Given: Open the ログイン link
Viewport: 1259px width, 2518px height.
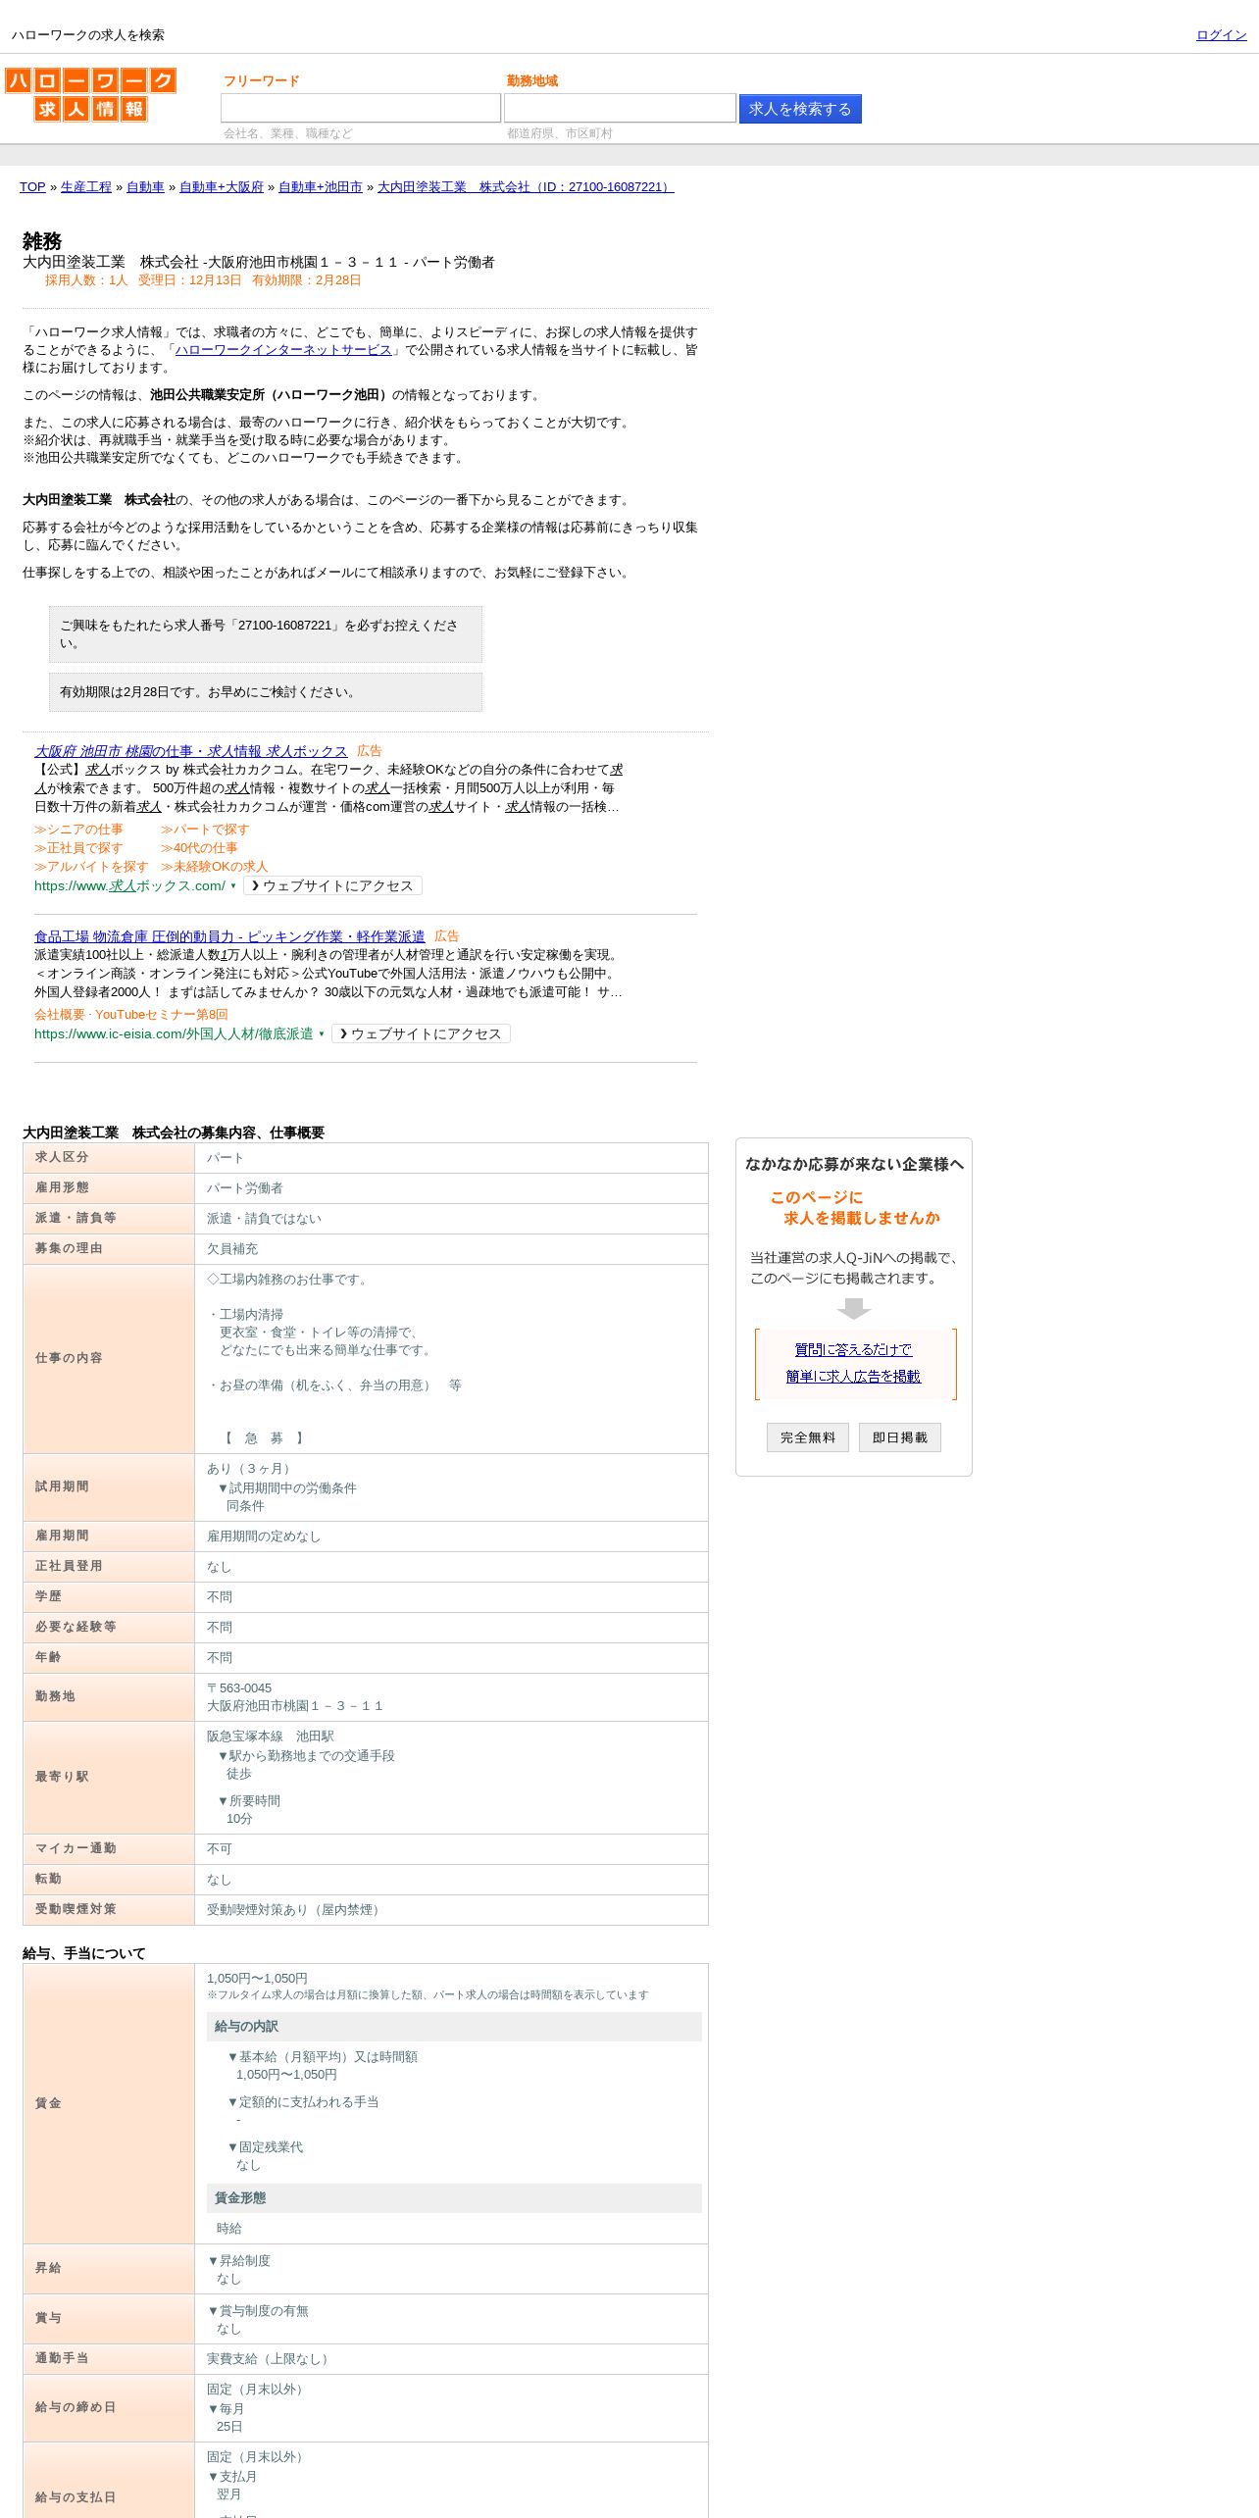Looking at the screenshot, I should coord(1221,35).
